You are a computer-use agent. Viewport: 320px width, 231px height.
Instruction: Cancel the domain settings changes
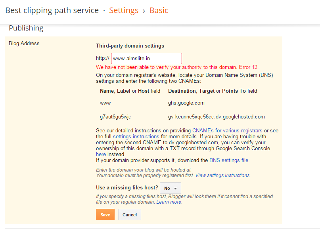coord(130,214)
